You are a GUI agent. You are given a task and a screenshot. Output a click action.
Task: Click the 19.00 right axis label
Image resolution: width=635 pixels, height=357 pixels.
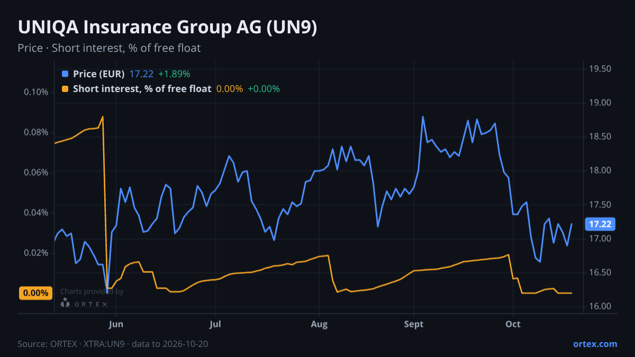601,103
